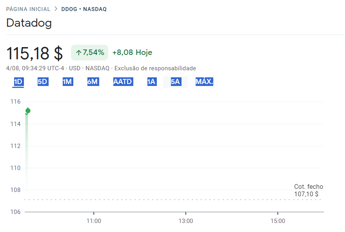Switch to the 6M chart range

[93, 82]
